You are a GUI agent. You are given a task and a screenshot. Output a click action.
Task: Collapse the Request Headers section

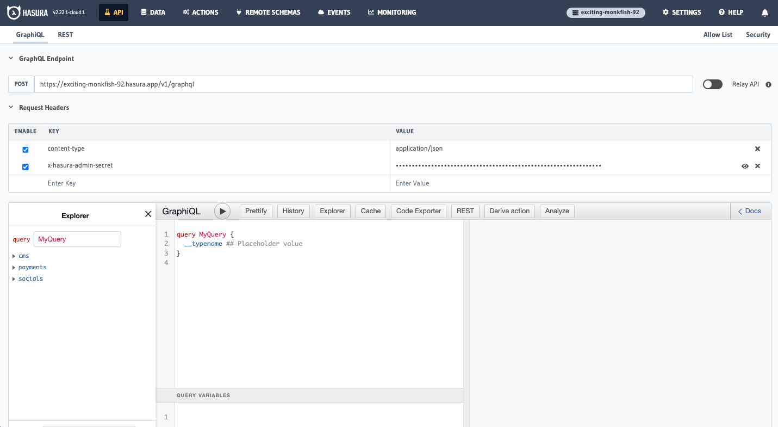tap(10, 107)
